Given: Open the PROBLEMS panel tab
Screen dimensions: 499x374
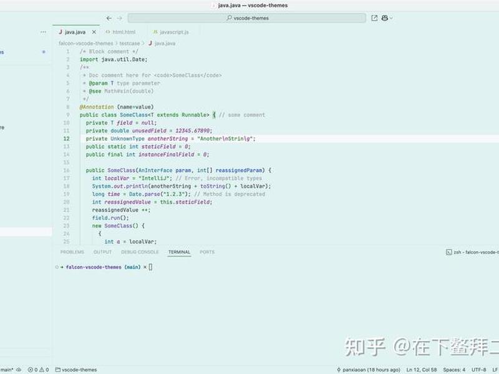Looking at the screenshot, I should (x=72, y=252).
